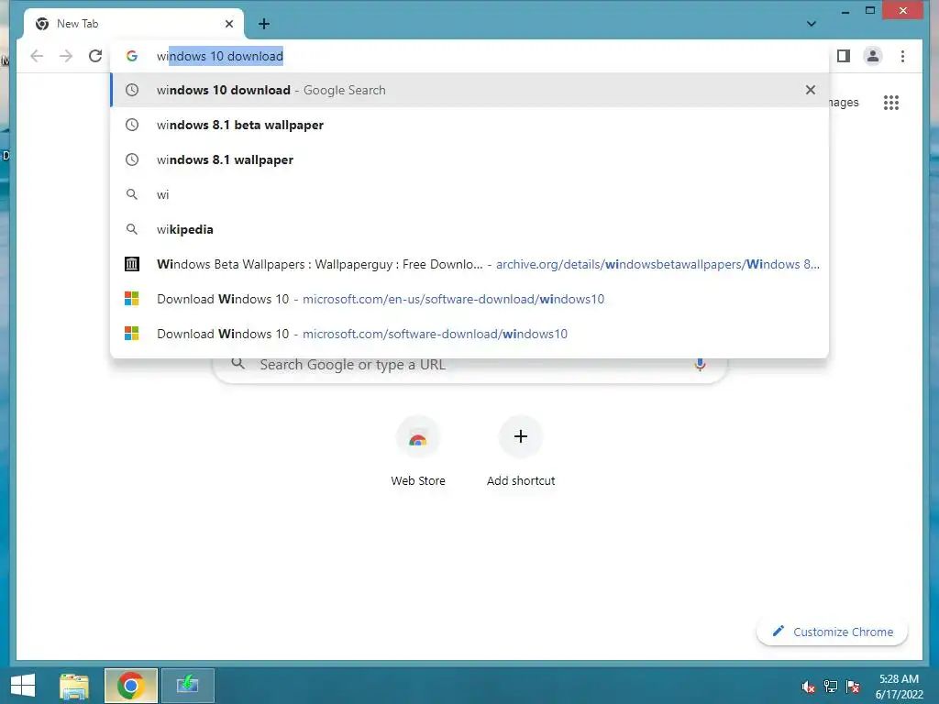This screenshot has width=939, height=704.
Task: Select the New Tab tab
Action: [x=134, y=24]
